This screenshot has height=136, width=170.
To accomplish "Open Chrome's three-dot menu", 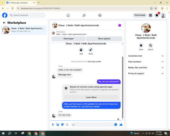I will pos(167,8).
